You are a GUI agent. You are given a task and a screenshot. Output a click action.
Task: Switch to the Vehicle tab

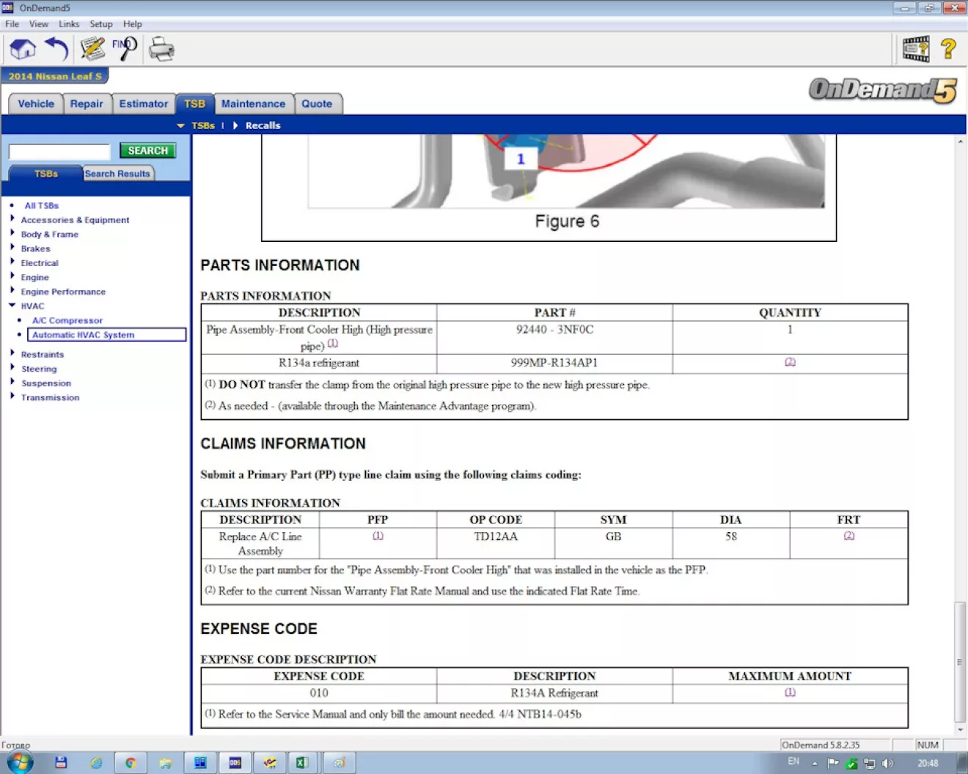pyautogui.click(x=36, y=103)
